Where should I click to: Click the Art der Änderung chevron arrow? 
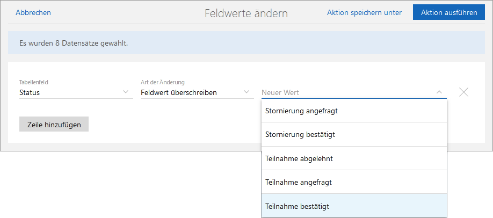pos(247,92)
